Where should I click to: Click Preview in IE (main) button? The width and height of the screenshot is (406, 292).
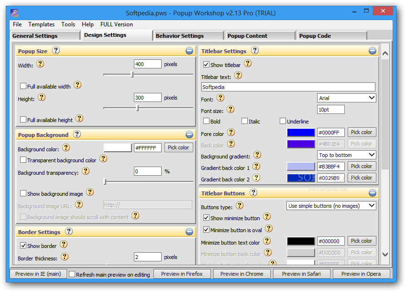[x=38, y=274]
